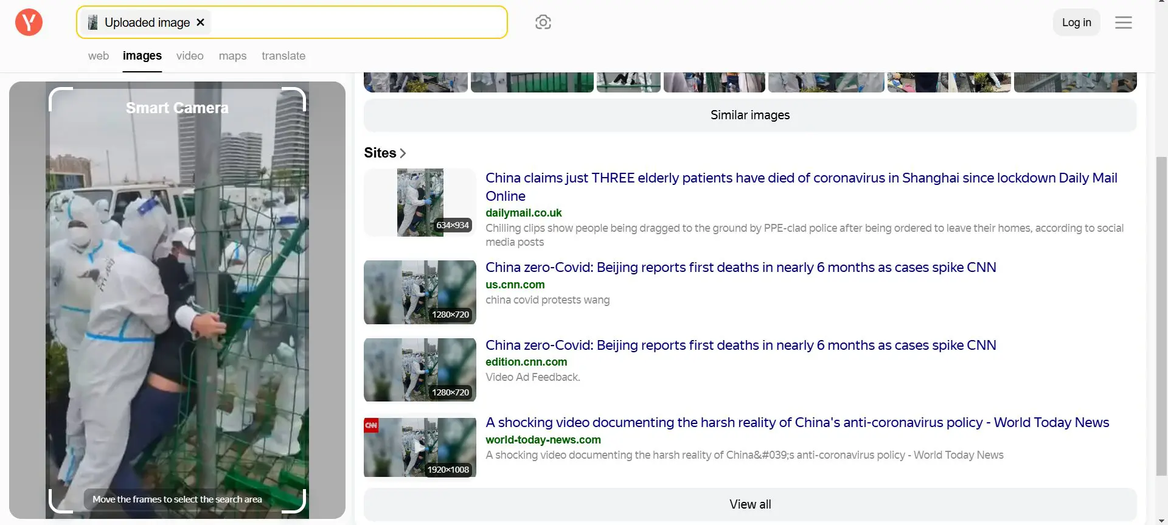Screen dimensions: 1168x525
Task: Expand the Sites section chevron
Action: point(403,153)
